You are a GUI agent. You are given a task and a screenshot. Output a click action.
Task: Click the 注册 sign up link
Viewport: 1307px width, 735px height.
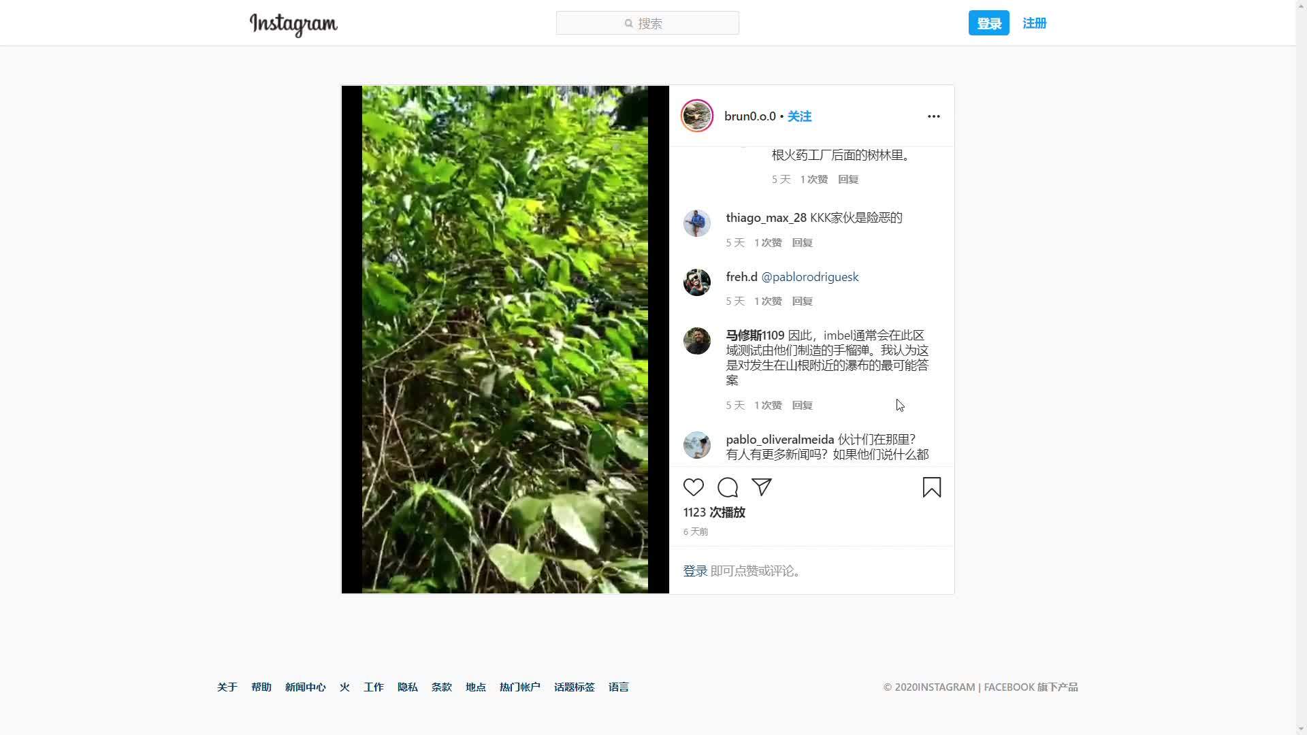tap(1034, 23)
